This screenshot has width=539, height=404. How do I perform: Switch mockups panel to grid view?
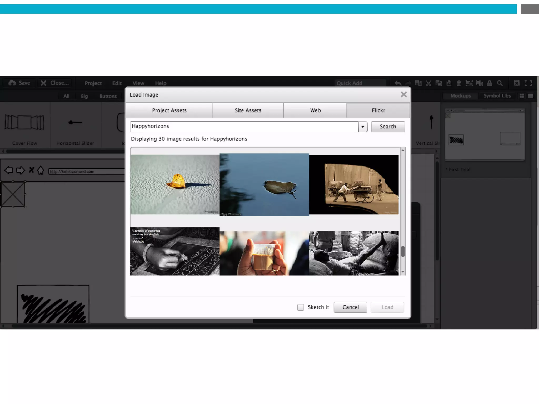(x=522, y=96)
